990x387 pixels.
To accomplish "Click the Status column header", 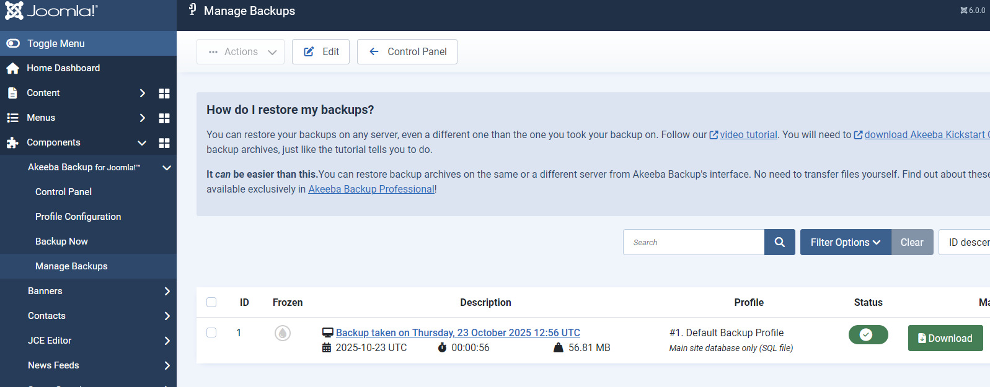I will (868, 302).
